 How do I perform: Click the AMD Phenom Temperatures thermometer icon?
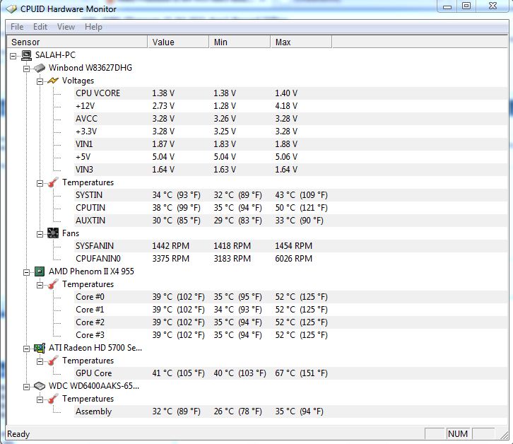[x=53, y=284]
